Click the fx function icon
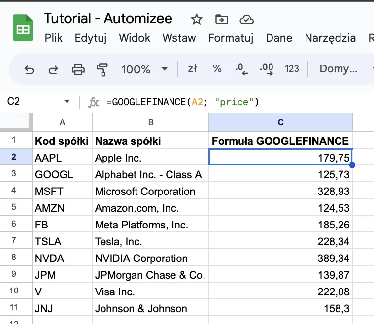Viewport: 374px width, 324px height. [x=94, y=102]
